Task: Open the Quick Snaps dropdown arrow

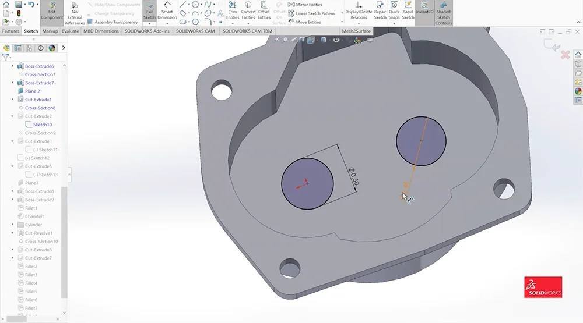Action: point(394,24)
